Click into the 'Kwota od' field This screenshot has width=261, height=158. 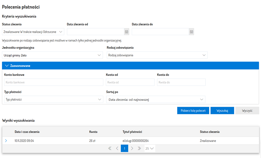pyautogui.click(x=130, y=82)
